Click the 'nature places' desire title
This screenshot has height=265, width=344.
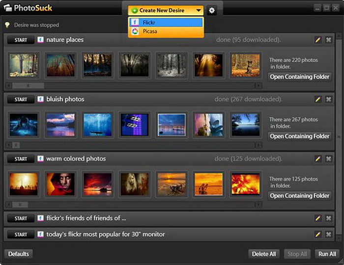pyautogui.click(x=65, y=40)
